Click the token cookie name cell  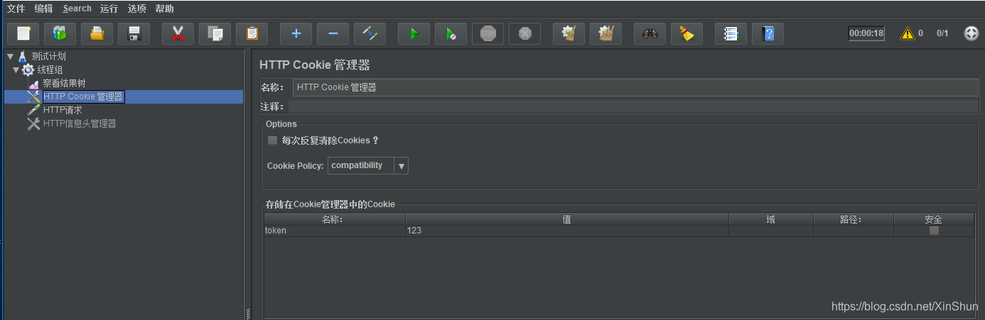[x=335, y=231]
